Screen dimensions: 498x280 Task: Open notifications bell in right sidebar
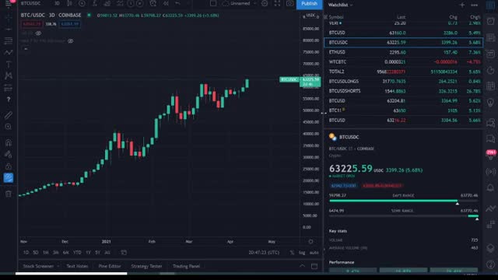click(491, 187)
